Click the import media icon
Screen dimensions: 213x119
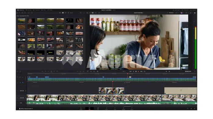[22, 13]
